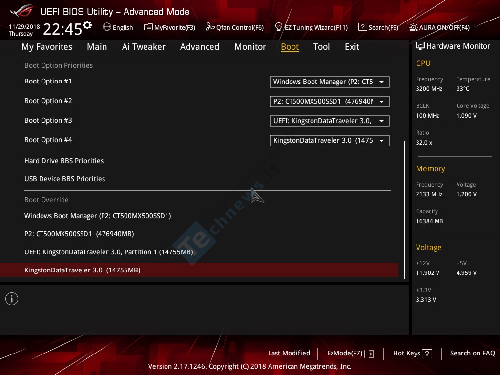The width and height of the screenshot is (500, 375).
Task: Open Search(F9)
Action: click(x=384, y=28)
